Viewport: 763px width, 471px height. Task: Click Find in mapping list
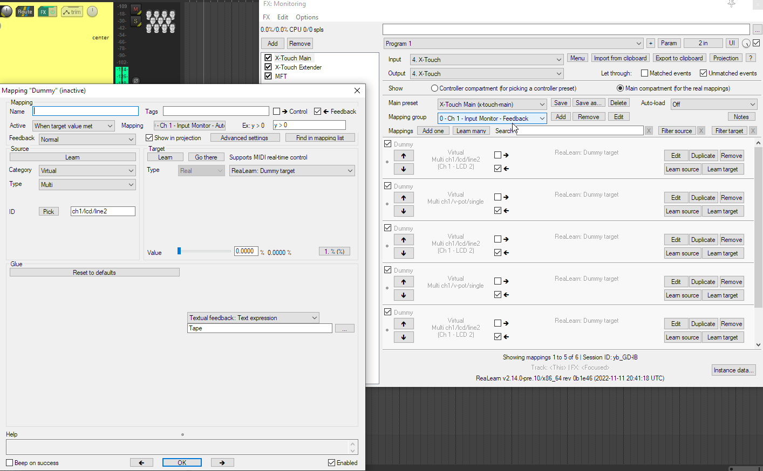tap(320, 138)
